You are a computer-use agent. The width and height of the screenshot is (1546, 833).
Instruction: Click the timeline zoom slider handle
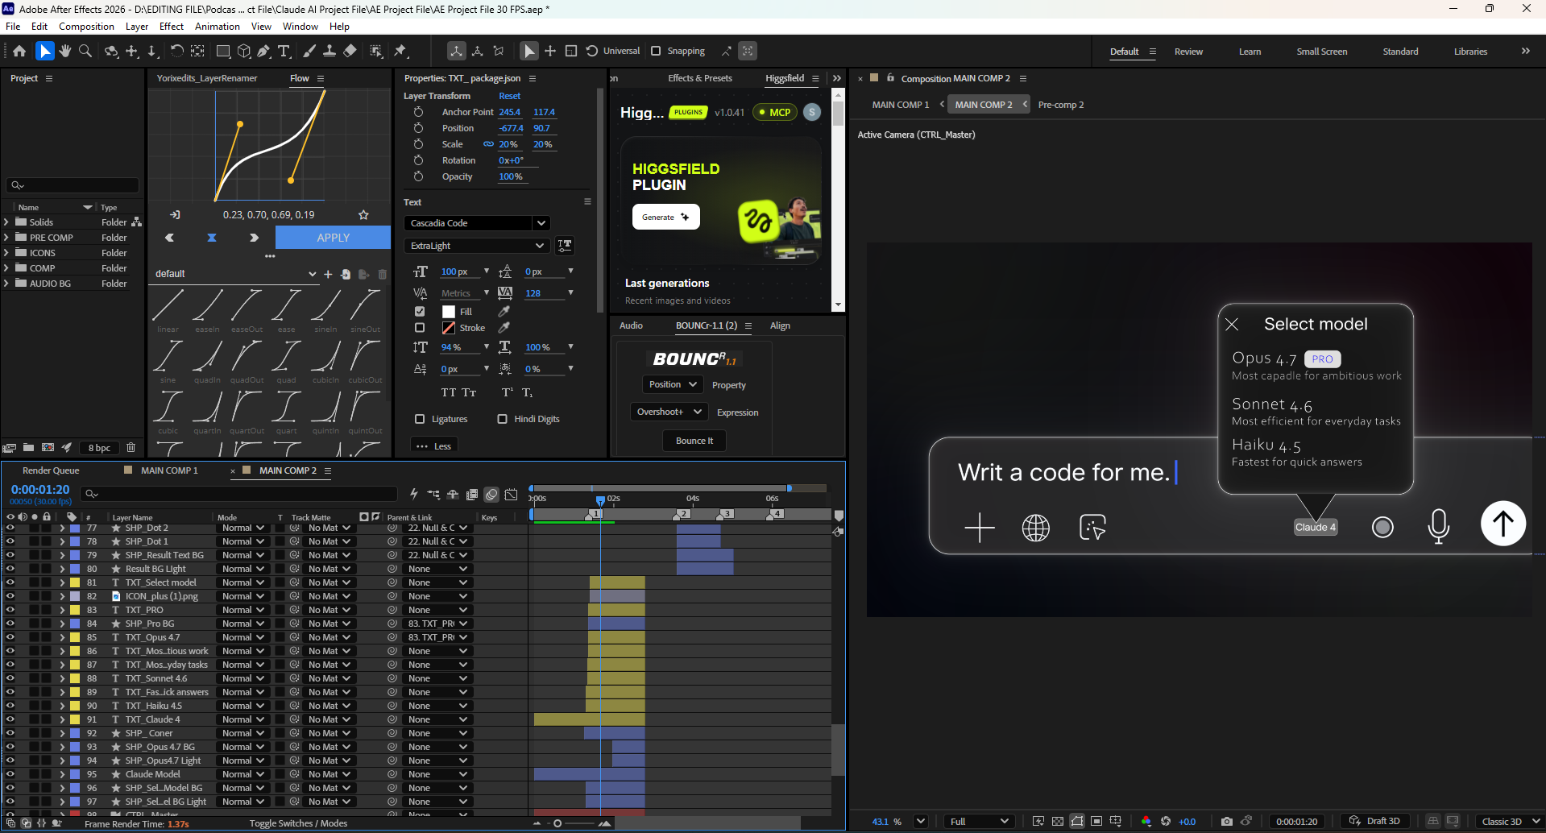[x=557, y=823]
